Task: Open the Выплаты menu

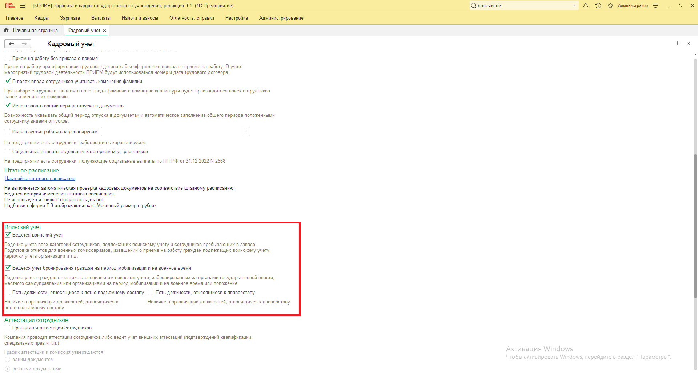Action: point(101,18)
